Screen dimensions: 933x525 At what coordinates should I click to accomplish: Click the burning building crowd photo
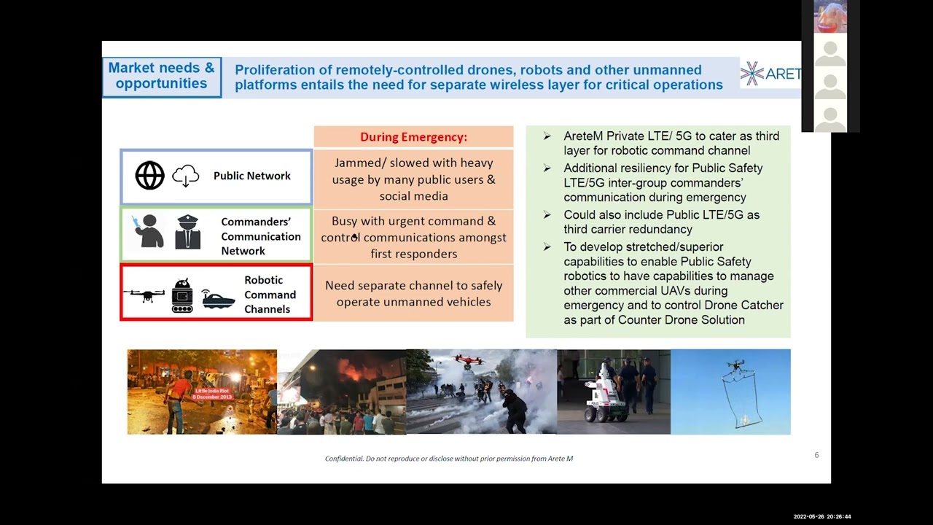coord(342,392)
